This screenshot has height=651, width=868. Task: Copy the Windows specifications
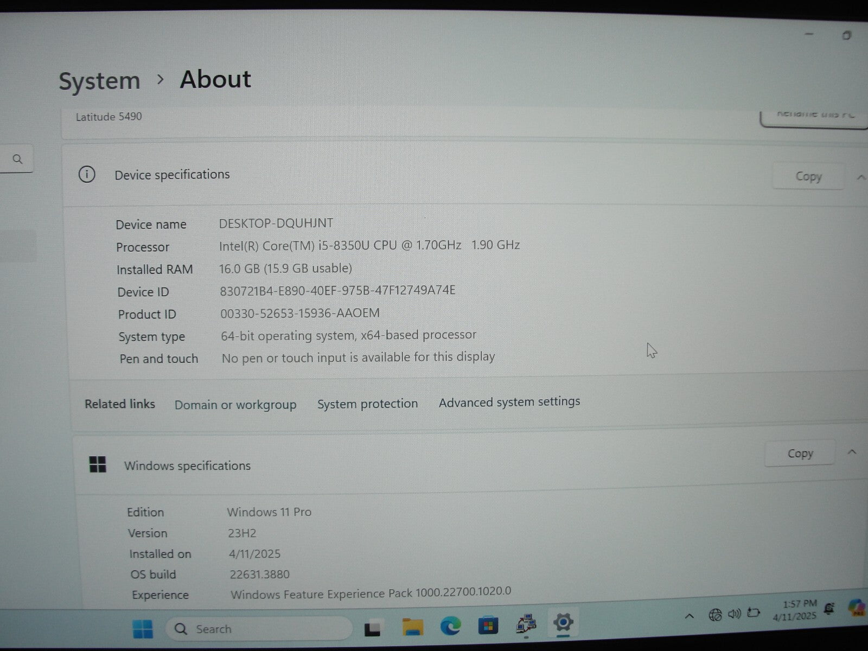800,453
